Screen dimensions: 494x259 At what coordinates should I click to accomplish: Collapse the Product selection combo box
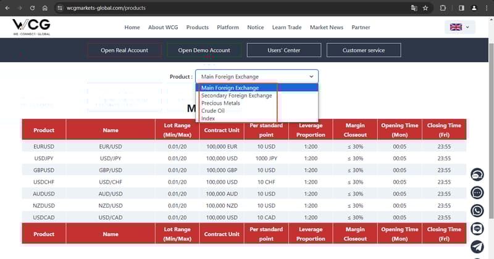click(256, 76)
